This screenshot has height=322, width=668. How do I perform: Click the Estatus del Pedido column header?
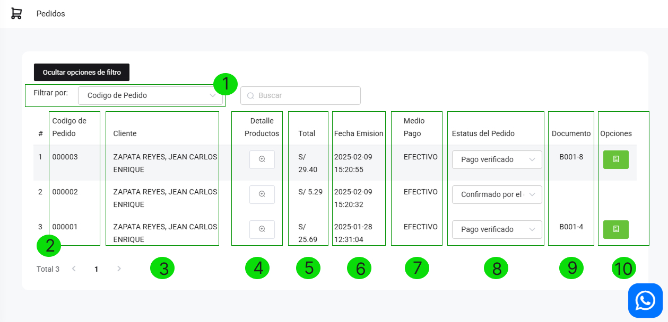(x=483, y=133)
